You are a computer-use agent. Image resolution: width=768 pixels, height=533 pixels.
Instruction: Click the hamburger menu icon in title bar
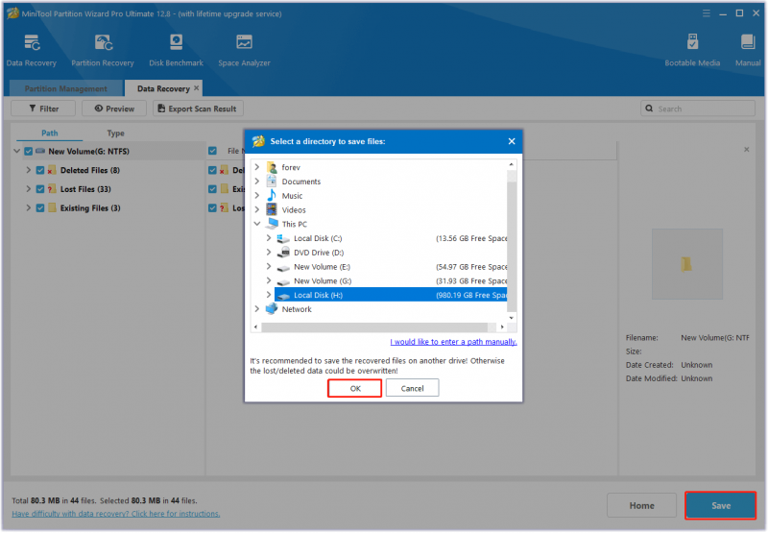point(706,13)
